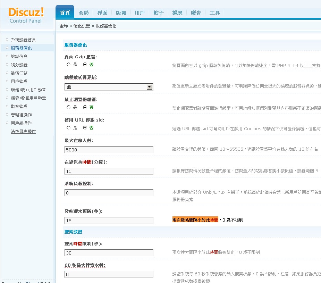
Task: Select 否 for 啓用 URL 傳遞 sid
Action: coord(85,128)
